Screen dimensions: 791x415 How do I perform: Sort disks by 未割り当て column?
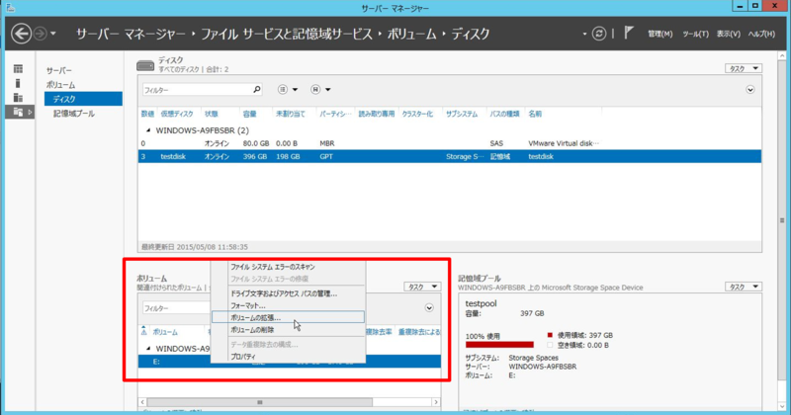291,114
